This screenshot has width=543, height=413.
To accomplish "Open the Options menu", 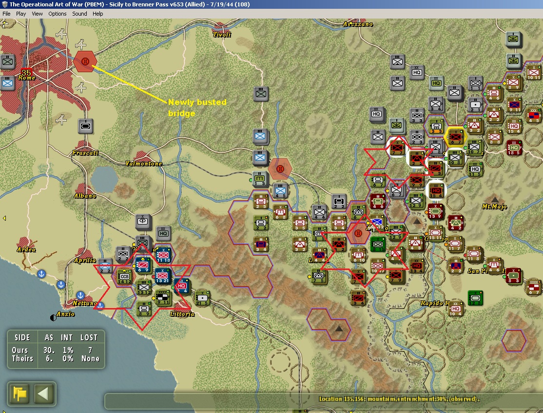I will (x=57, y=14).
